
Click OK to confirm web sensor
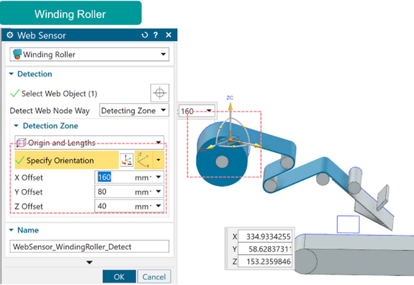point(119,277)
